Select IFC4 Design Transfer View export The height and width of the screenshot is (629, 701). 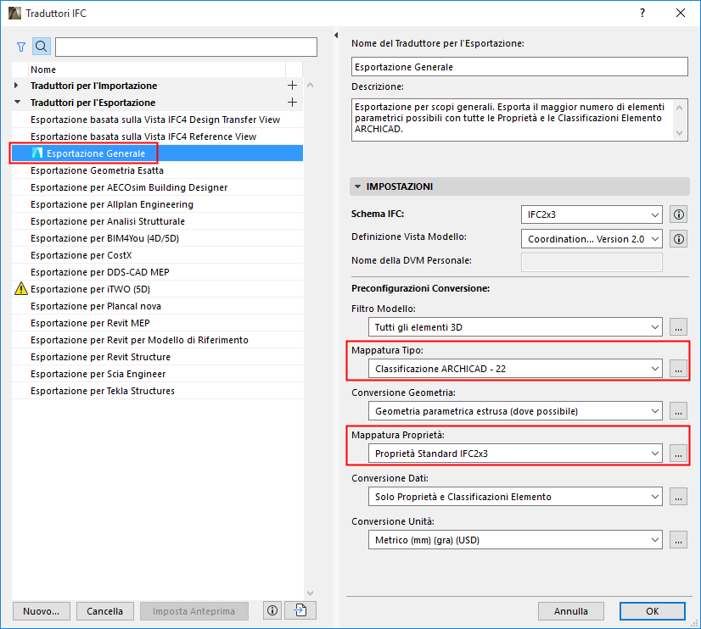(x=157, y=120)
